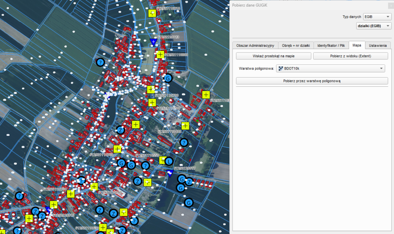
Task: Open the Ustawienia tab
Action: pos(377,45)
